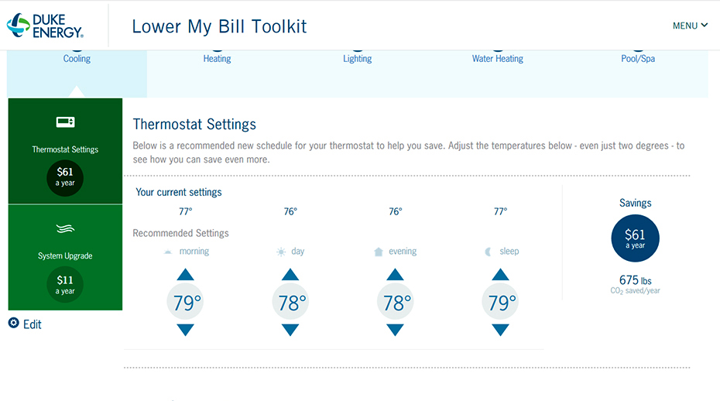The image size is (720, 401).
Task: Click the Savings $61 a year circle
Action: (635, 238)
